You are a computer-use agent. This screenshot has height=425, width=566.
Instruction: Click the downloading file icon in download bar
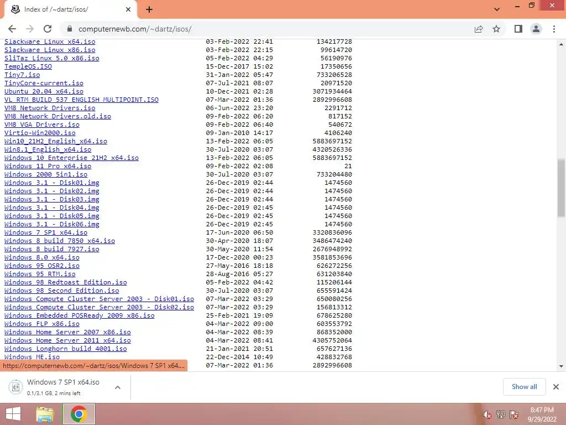tap(16, 387)
